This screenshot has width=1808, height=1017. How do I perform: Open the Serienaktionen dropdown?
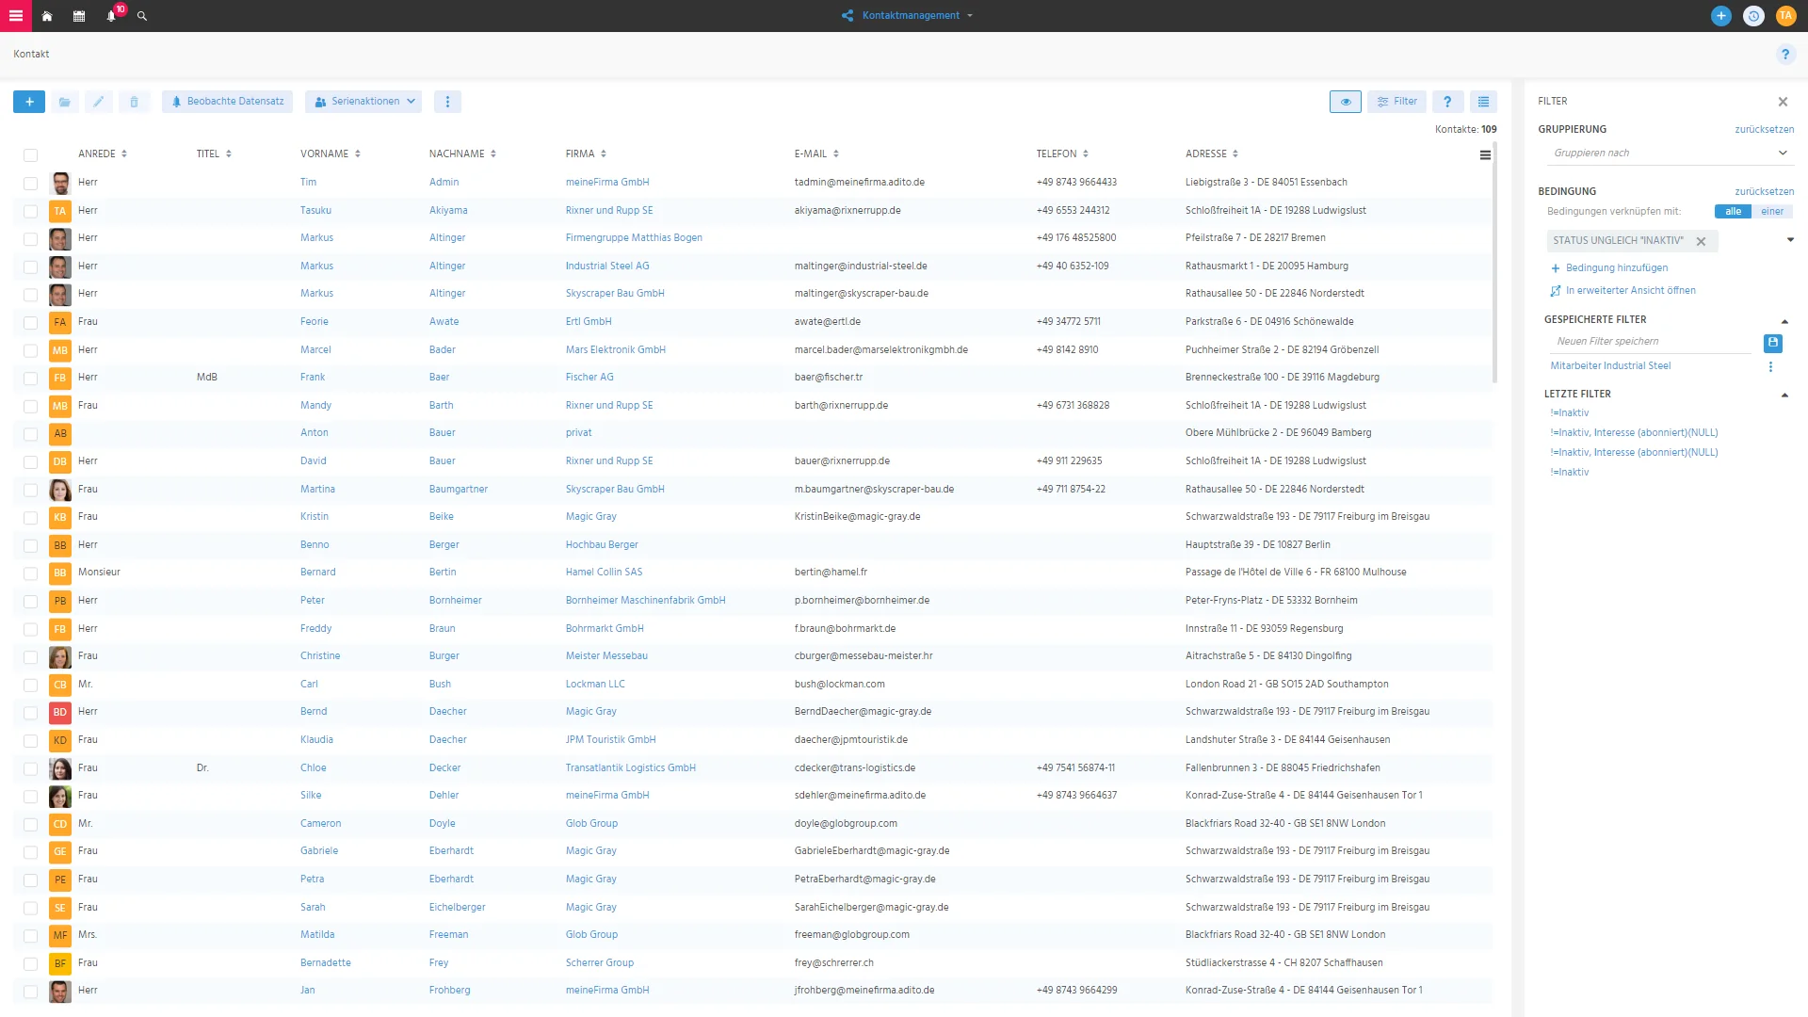[x=363, y=102]
